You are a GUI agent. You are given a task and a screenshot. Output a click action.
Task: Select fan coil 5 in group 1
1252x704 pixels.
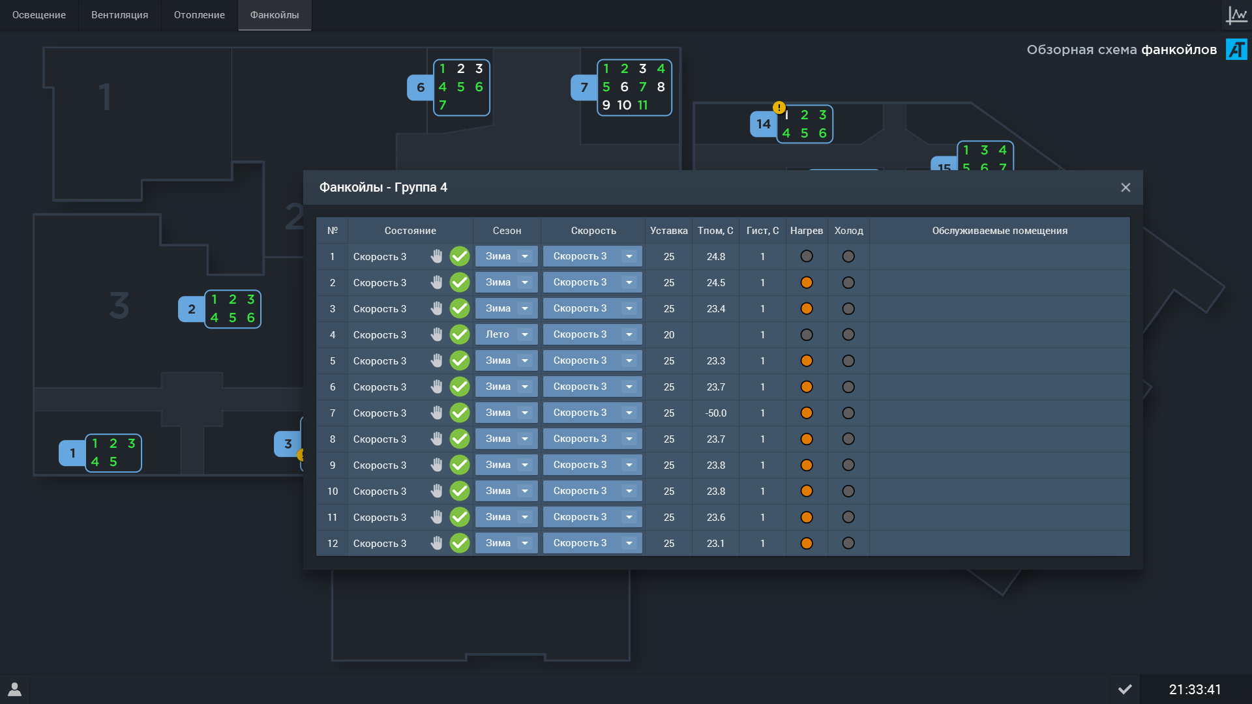coord(113,462)
